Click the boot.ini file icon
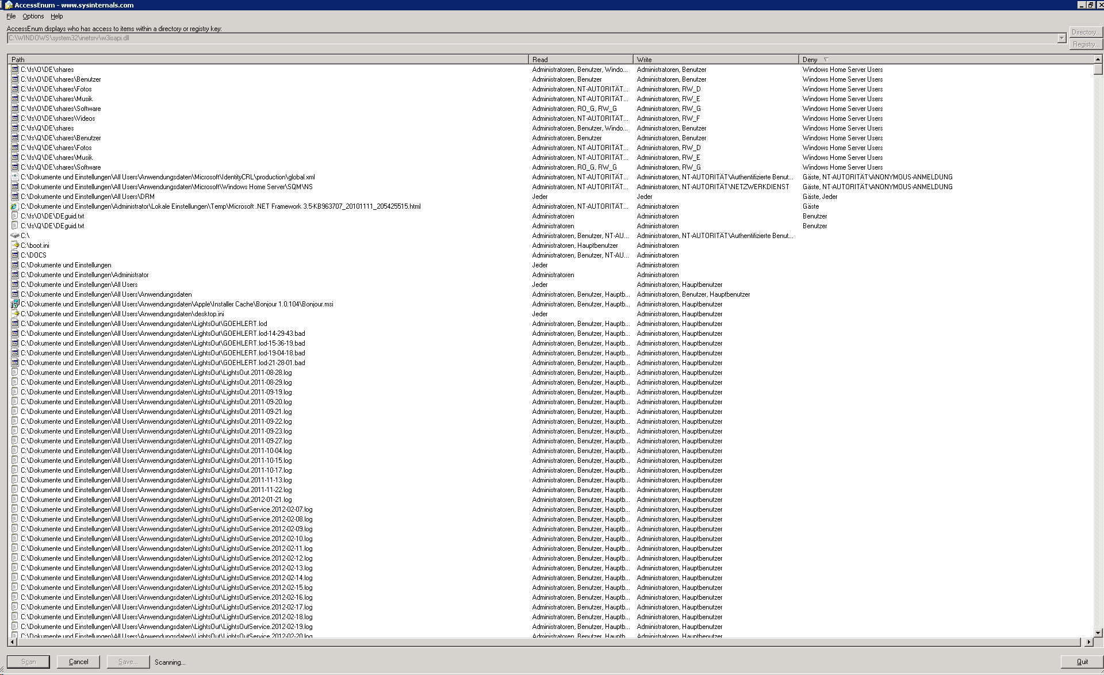The image size is (1104, 675). tap(15, 246)
